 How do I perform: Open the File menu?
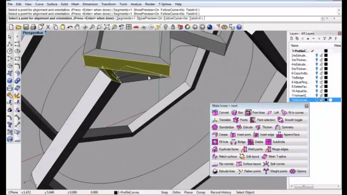10,4
